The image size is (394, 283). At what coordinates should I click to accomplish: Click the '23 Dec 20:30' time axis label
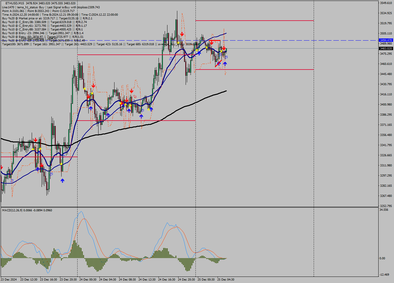(x=68, y=279)
